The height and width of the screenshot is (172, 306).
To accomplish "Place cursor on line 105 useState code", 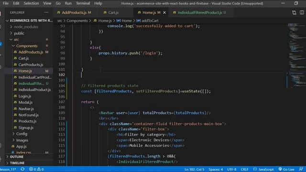I will [x=146, y=91].
